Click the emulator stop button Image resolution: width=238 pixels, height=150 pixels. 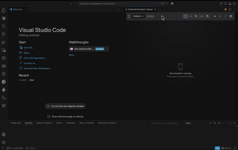click(220, 16)
